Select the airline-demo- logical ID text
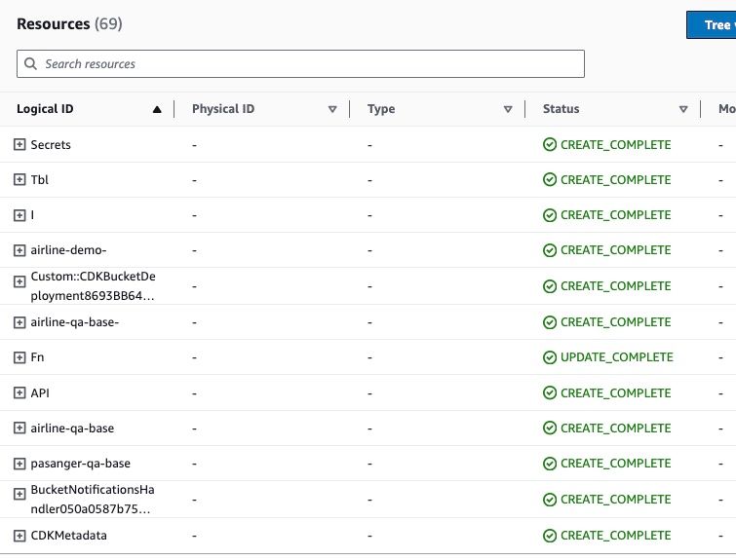 click(68, 250)
